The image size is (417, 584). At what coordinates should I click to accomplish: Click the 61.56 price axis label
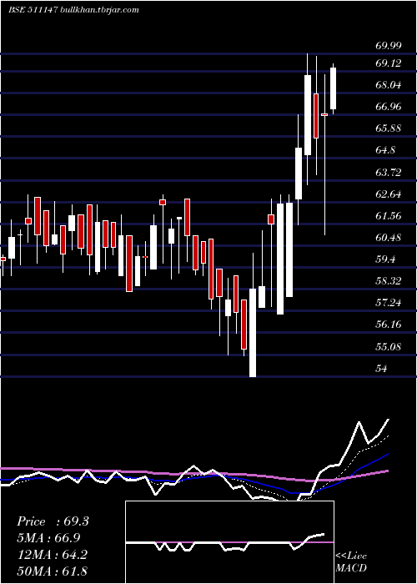[x=389, y=215]
